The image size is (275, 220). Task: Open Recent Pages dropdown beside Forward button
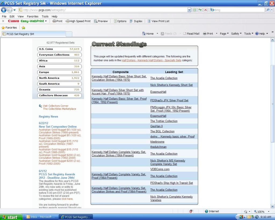click(15, 10)
